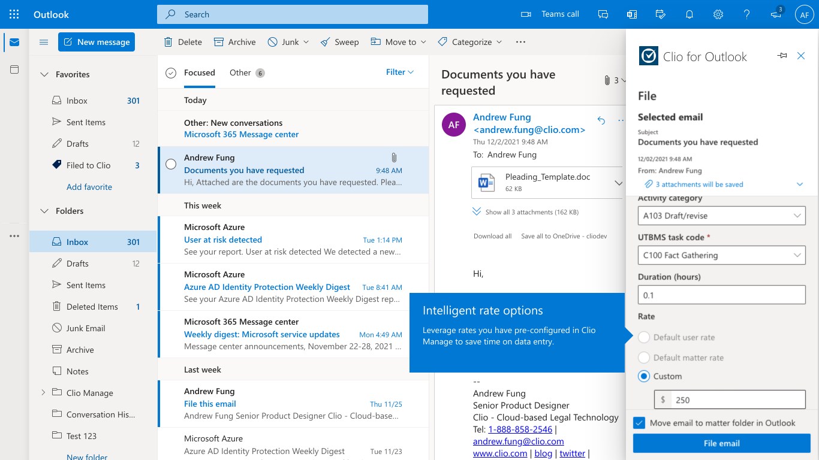Pin the Clio for Outlook pane

pos(782,56)
